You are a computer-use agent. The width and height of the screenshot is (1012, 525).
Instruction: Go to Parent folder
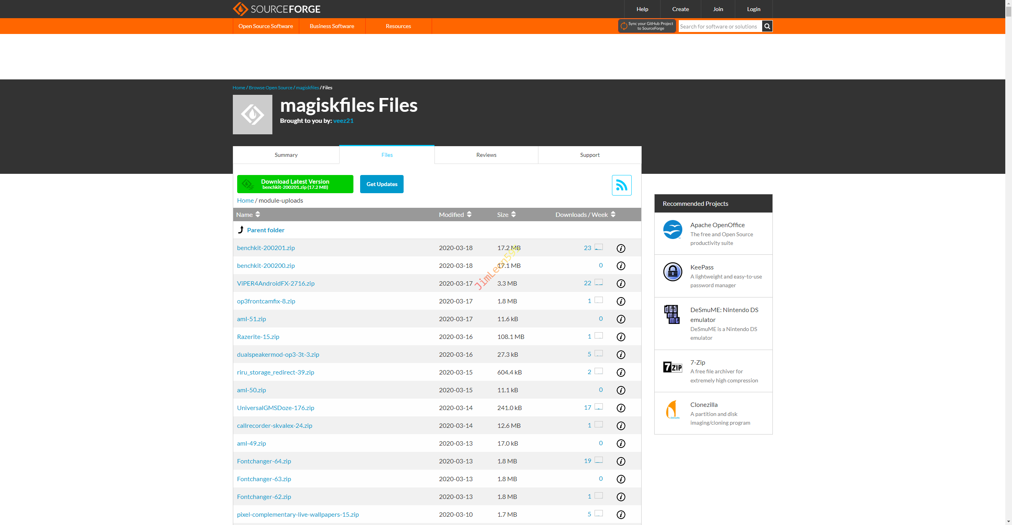265,230
